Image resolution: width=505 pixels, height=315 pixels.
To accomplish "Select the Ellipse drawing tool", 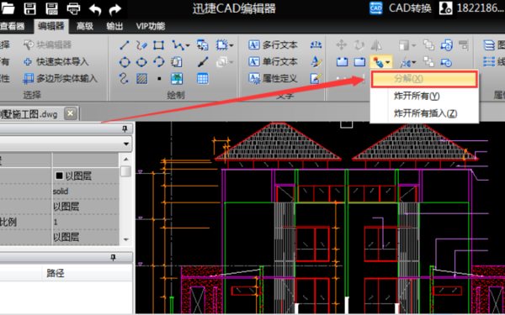I will pyautogui.click(x=141, y=62).
